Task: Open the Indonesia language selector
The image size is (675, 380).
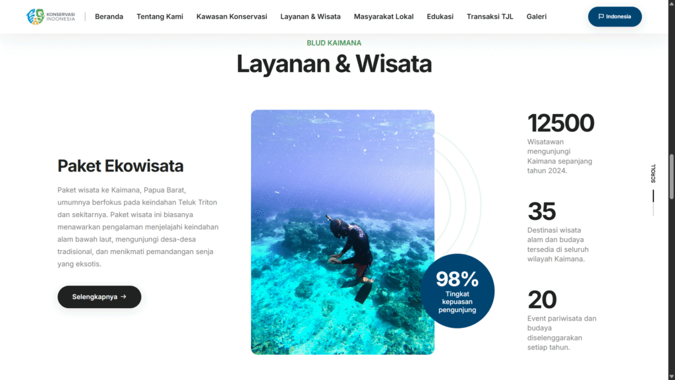Action: pyautogui.click(x=615, y=16)
